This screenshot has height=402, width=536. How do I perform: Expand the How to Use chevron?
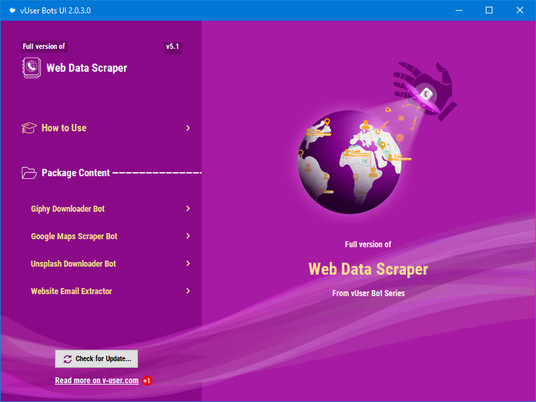point(188,128)
